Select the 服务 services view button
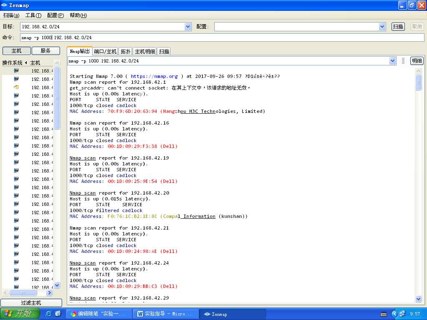 pyautogui.click(x=45, y=51)
